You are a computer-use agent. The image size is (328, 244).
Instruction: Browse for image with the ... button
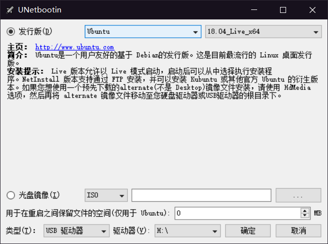coord(299,195)
